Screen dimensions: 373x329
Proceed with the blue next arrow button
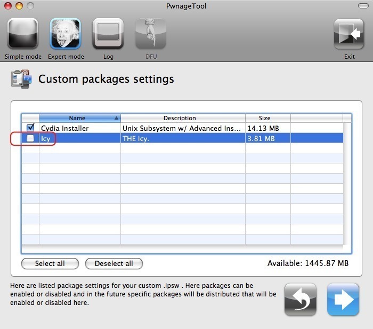click(x=343, y=300)
